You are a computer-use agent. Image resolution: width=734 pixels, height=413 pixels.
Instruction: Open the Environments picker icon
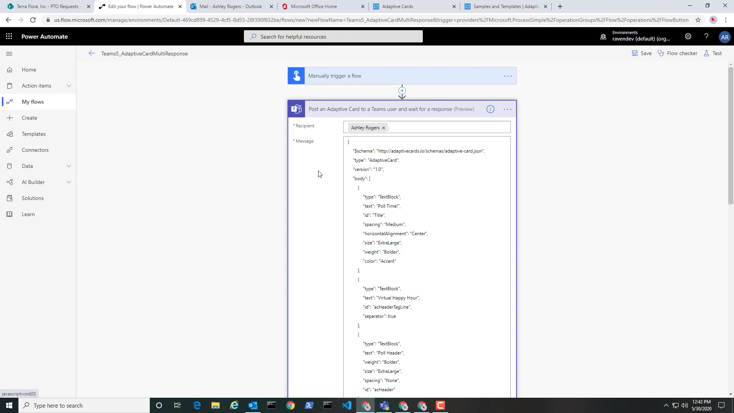pyautogui.click(x=603, y=37)
